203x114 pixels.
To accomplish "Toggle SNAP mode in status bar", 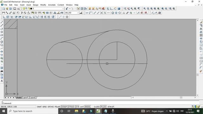I will coord(39,107).
